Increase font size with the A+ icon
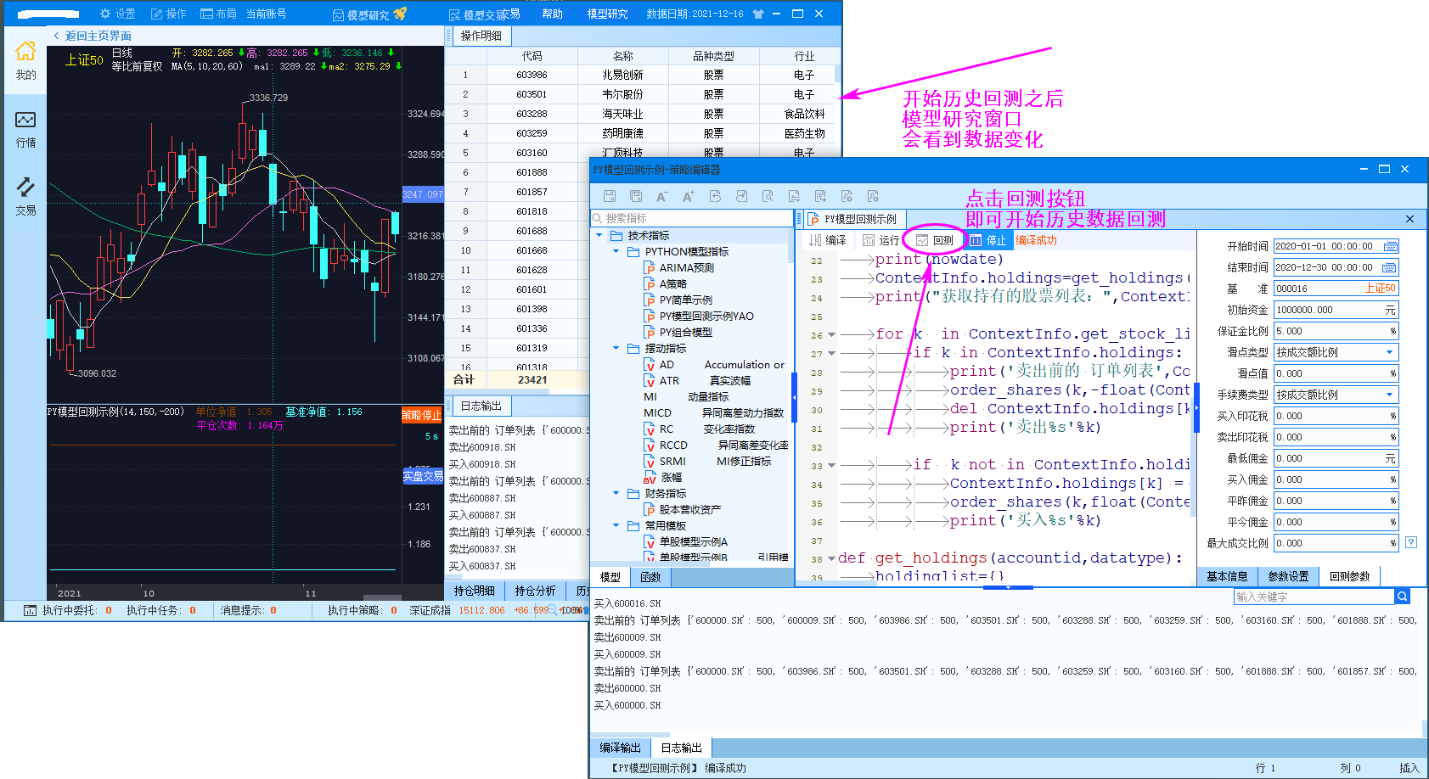The width and height of the screenshot is (1429, 779). pyautogui.click(x=689, y=196)
